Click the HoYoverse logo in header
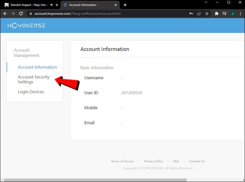 27,26
